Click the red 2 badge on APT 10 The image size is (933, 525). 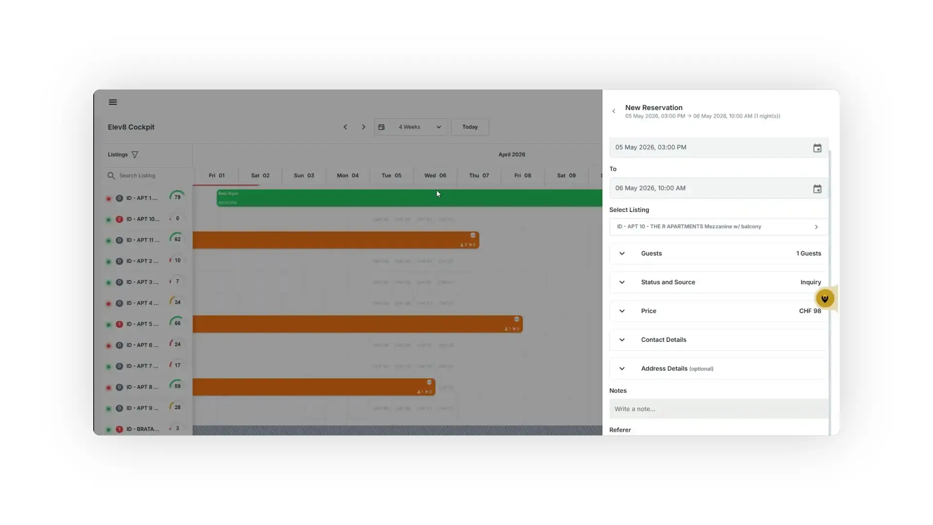(x=119, y=219)
